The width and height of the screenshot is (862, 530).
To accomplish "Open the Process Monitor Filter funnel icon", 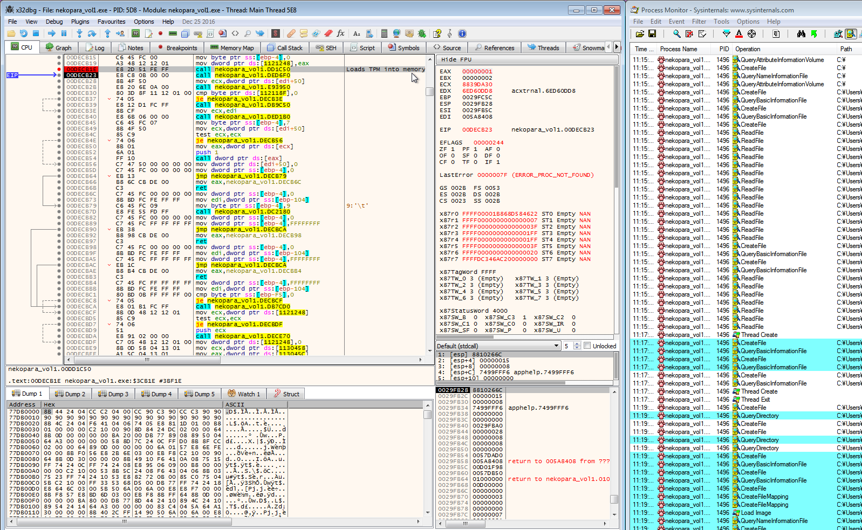I will tap(727, 33).
